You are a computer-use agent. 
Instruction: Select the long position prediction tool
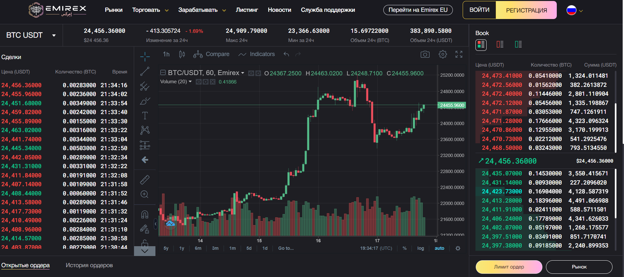(x=145, y=145)
